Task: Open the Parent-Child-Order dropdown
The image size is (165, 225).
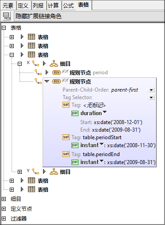Action: (x=151, y=90)
